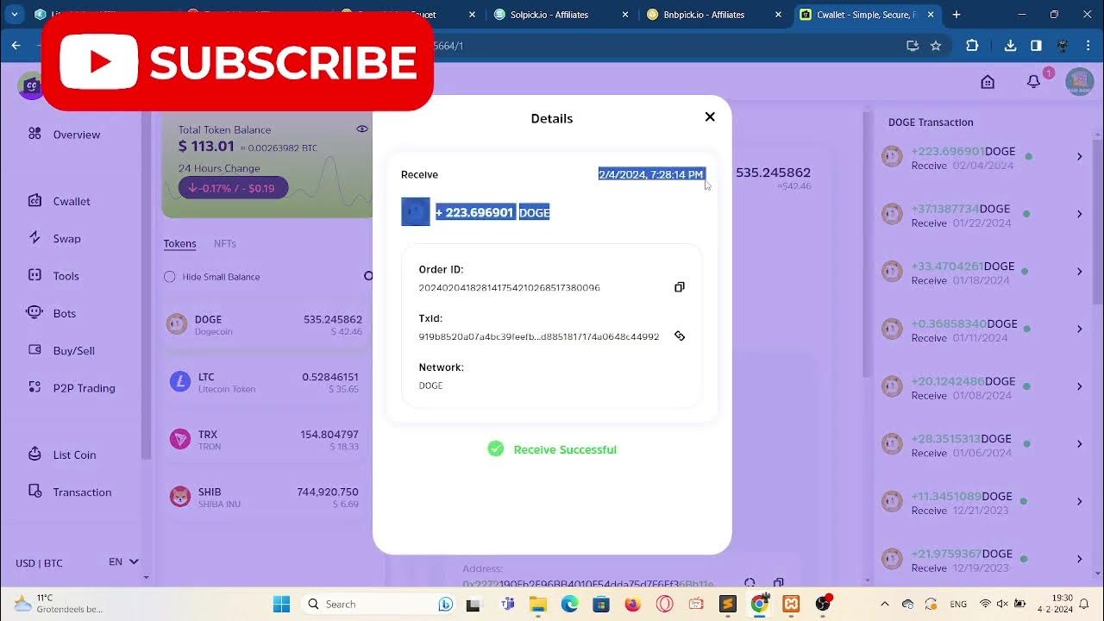Toggle balance visibility eye icon
Image resolution: width=1104 pixels, height=621 pixels.
coord(362,129)
